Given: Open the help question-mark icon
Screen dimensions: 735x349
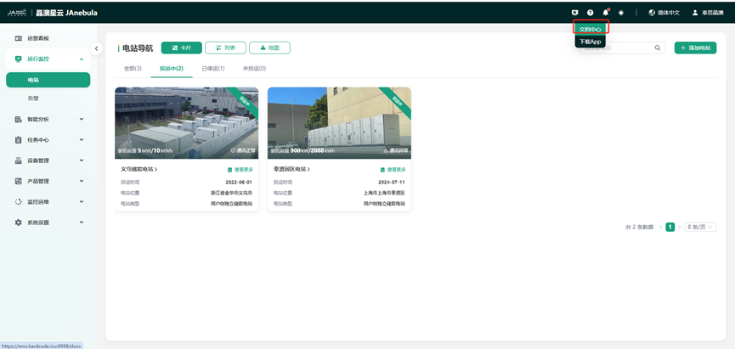Looking at the screenshot, I should point(591,13).
